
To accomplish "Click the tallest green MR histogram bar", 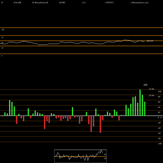I will (140, 103).
